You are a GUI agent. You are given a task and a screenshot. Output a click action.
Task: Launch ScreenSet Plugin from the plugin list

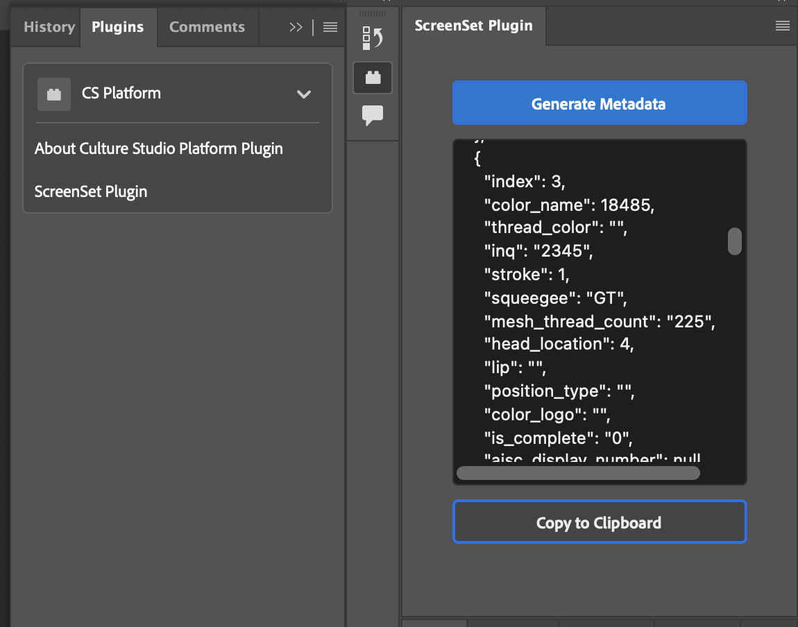[91, 191]
